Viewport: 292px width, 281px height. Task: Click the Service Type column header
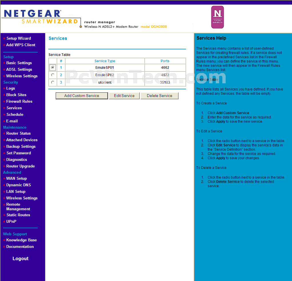tap(105, 61)
